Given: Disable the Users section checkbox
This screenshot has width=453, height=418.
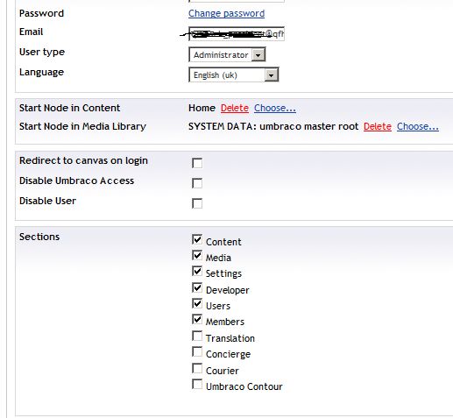Looking at the screenshot, I should (x=197, y=303).
